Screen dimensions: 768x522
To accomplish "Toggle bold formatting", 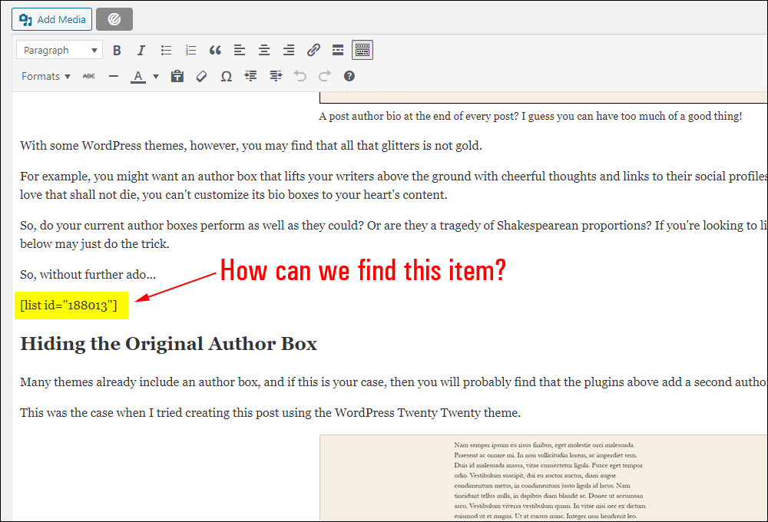I will point(117,50).
